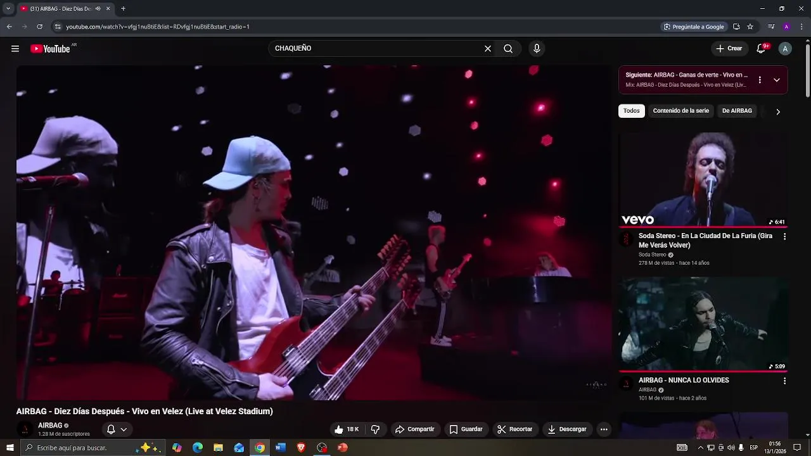The height and width of the screenshot is (456, 811).
Task: Select the Contenido de la serie chip
Action: 681,111
